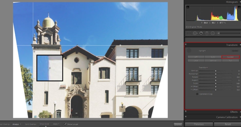This screenshot has height=127, width=241.
Task: Expand the Effects panel
Action: 240,112
